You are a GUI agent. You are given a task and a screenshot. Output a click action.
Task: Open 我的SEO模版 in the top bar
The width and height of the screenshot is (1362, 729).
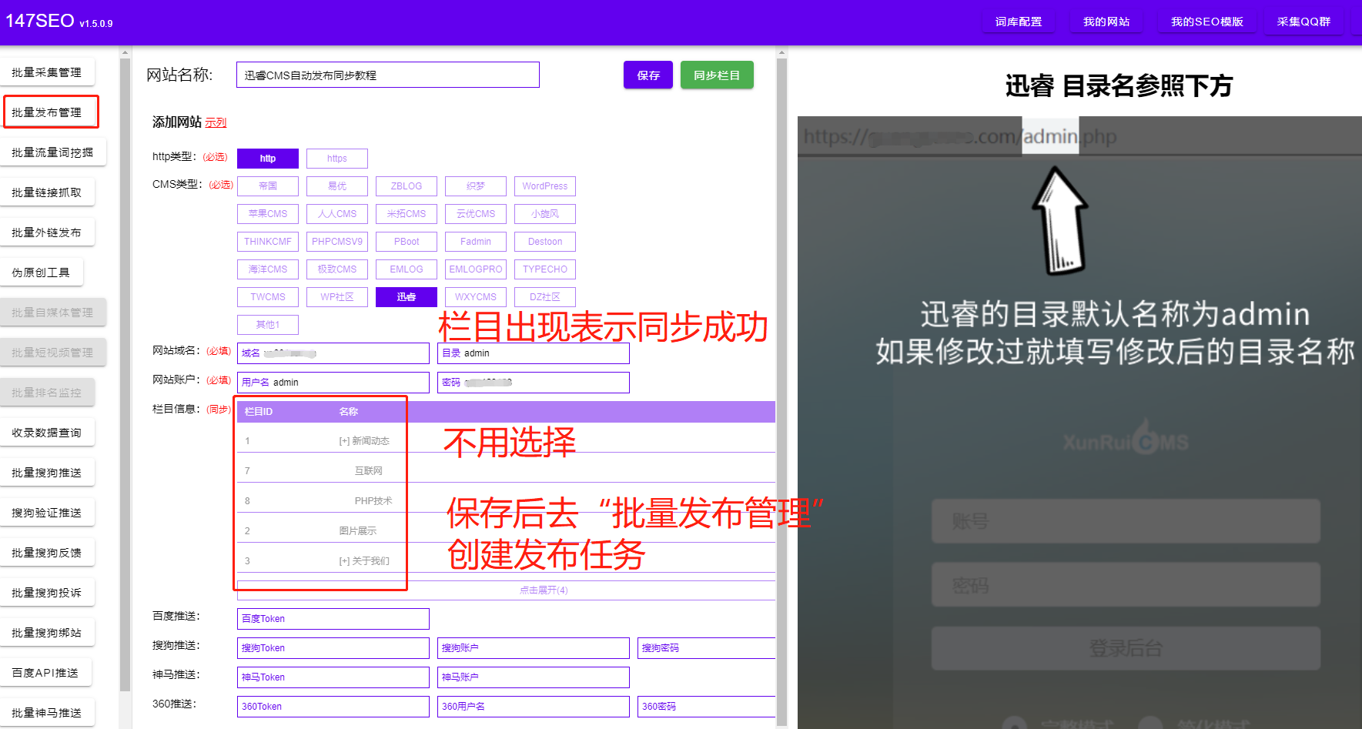pos(1207,22)
